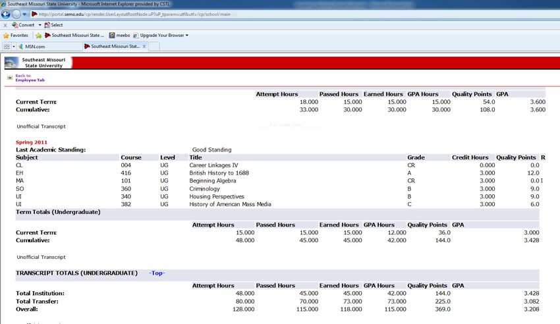Click the red Spring 2011 heading

pyautogui.click(x=32, y=142)
